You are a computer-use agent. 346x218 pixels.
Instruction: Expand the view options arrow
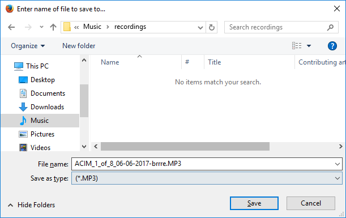(309, 46)
